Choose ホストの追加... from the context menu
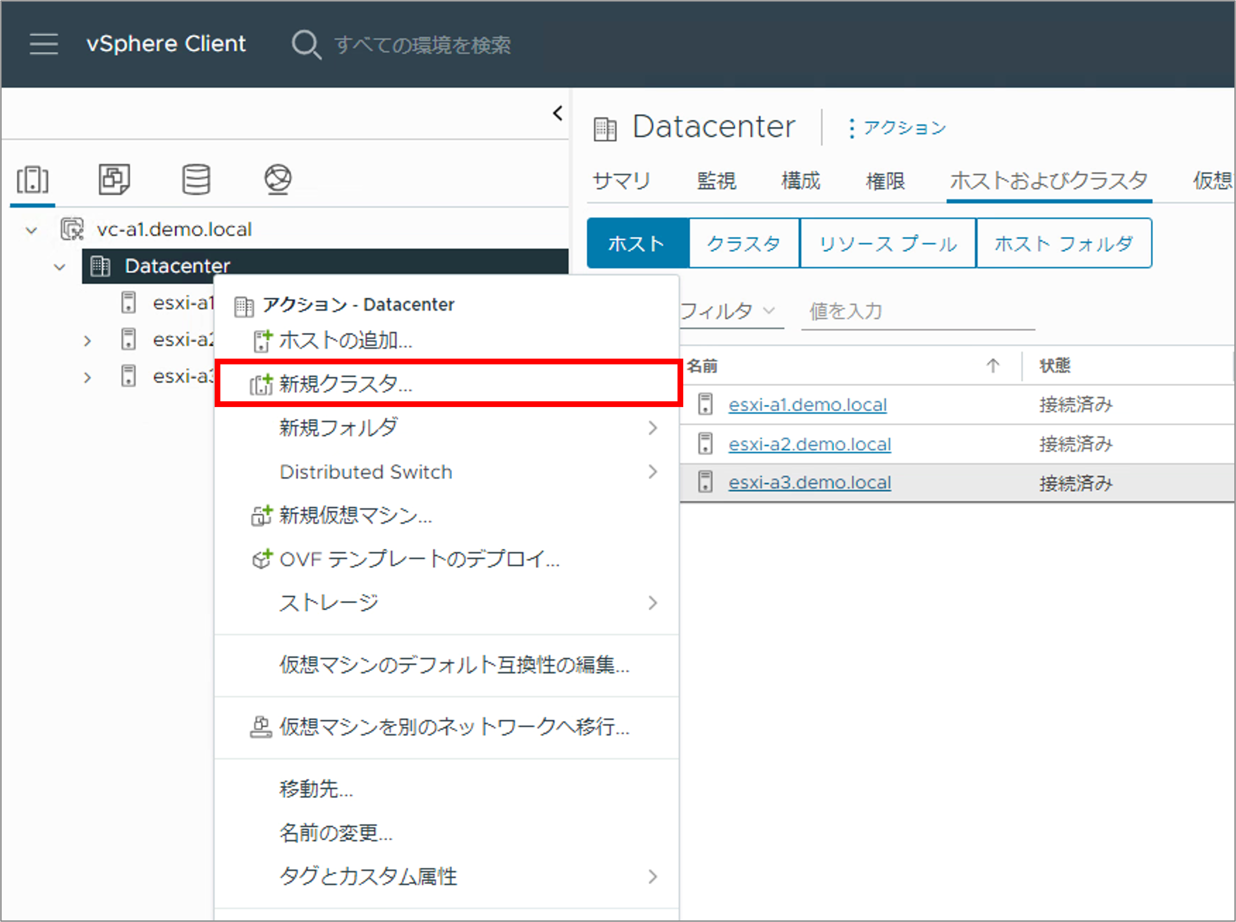 [446, 341]
